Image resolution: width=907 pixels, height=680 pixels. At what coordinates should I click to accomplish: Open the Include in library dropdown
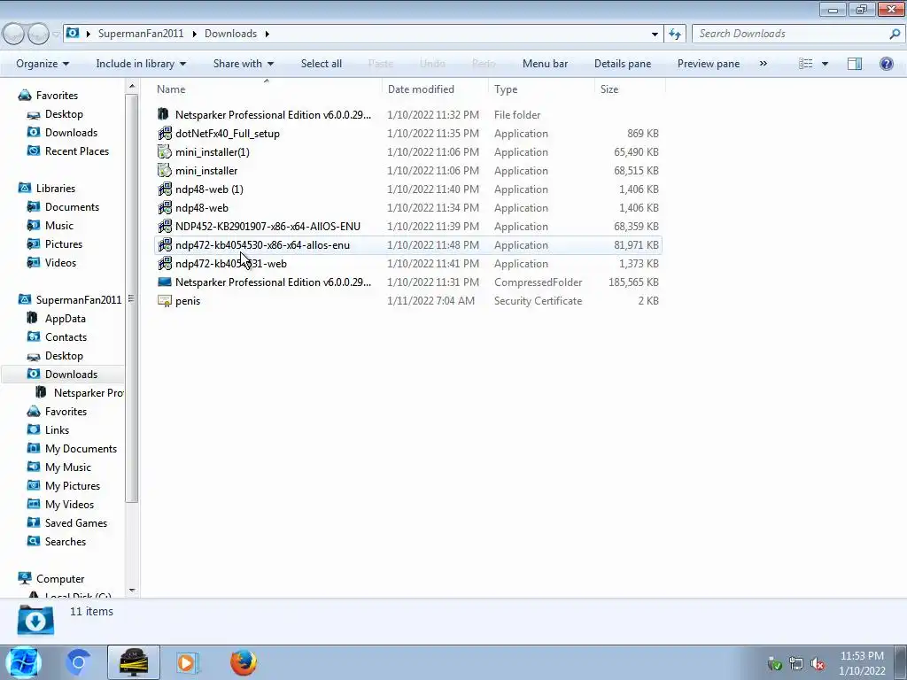click(x=141, y=64)
